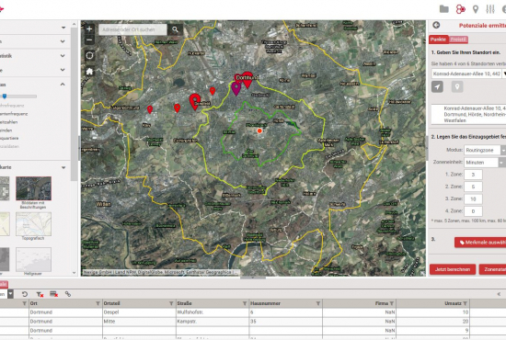Image resolution: width=506 pixels, height=340 pixels.
Task: Focus the 'Adresse oder Ort suchen' search field
Action: (132, 29)
